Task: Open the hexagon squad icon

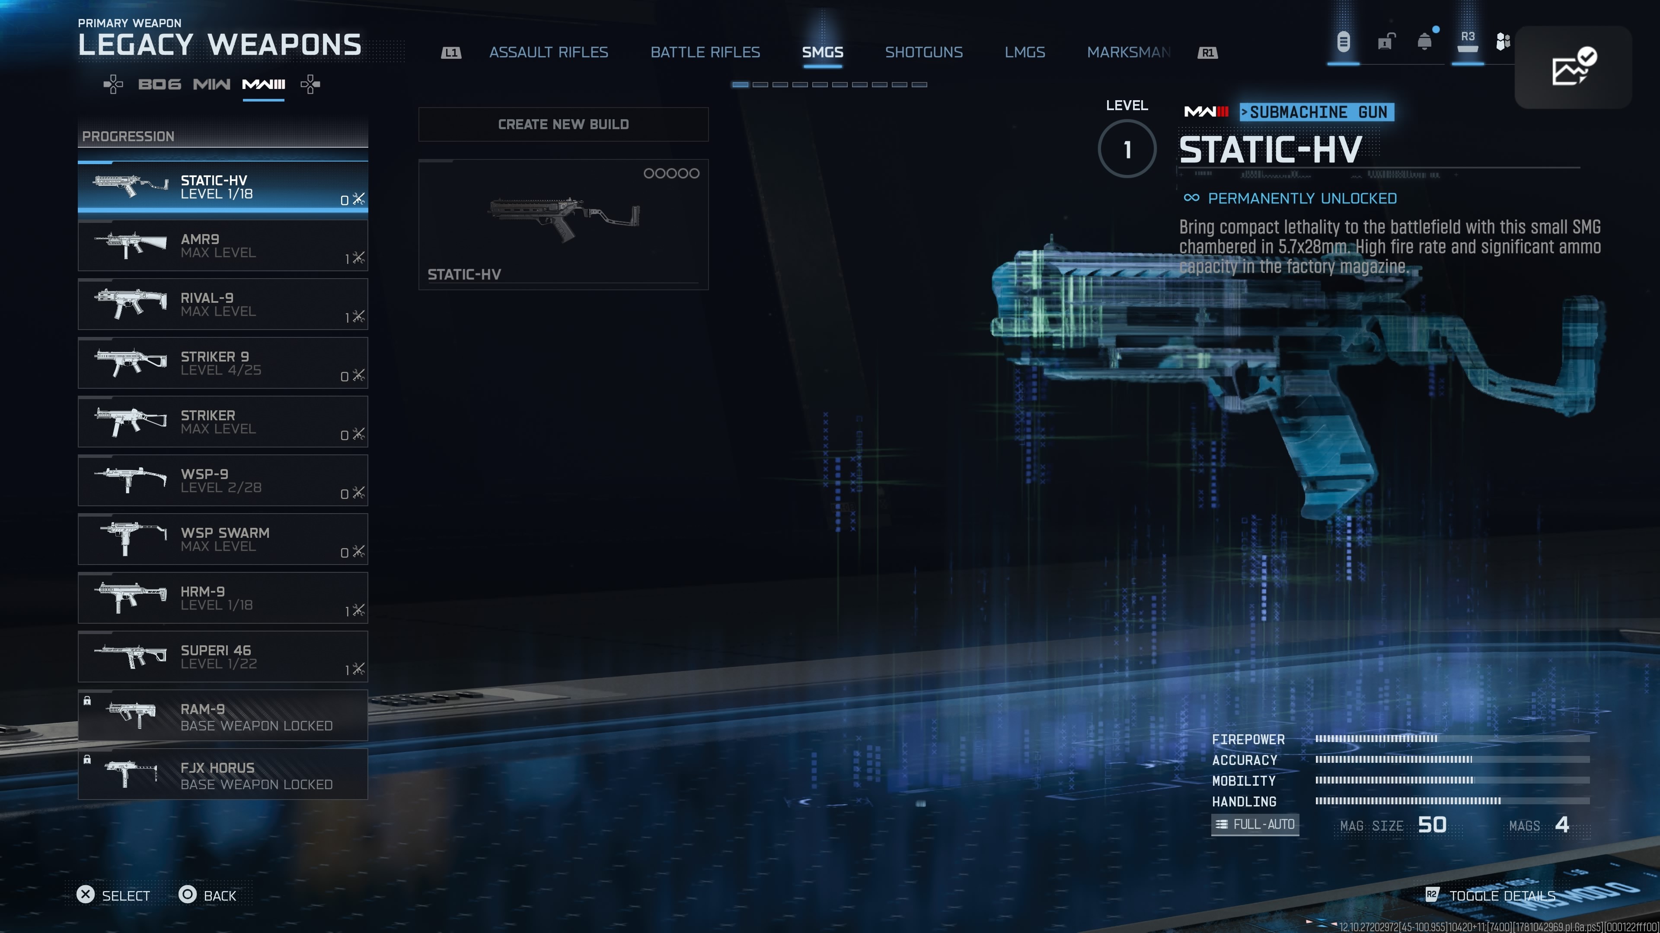Action: click(x=1503, y=42)
